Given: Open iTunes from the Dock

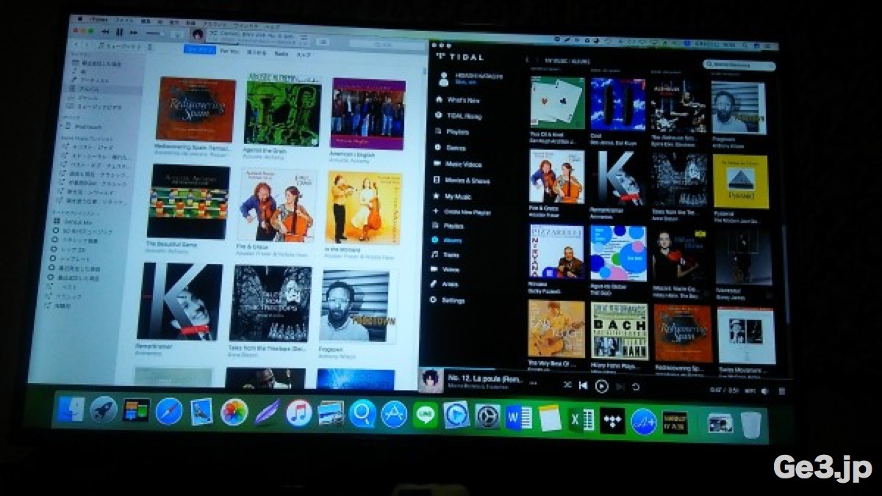Looking at the screenshot, I should pyautogui.click(x=298, y=412).
